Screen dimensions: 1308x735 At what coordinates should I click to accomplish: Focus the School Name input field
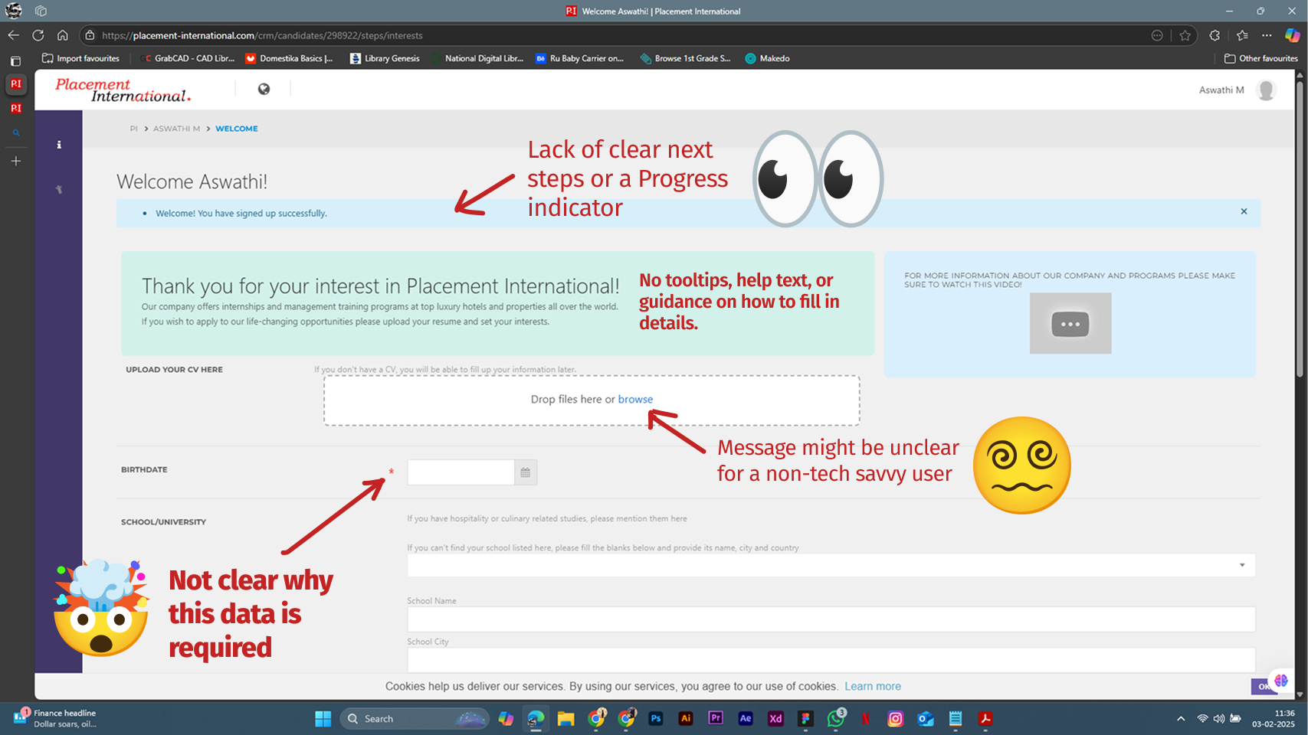(831, 619)
